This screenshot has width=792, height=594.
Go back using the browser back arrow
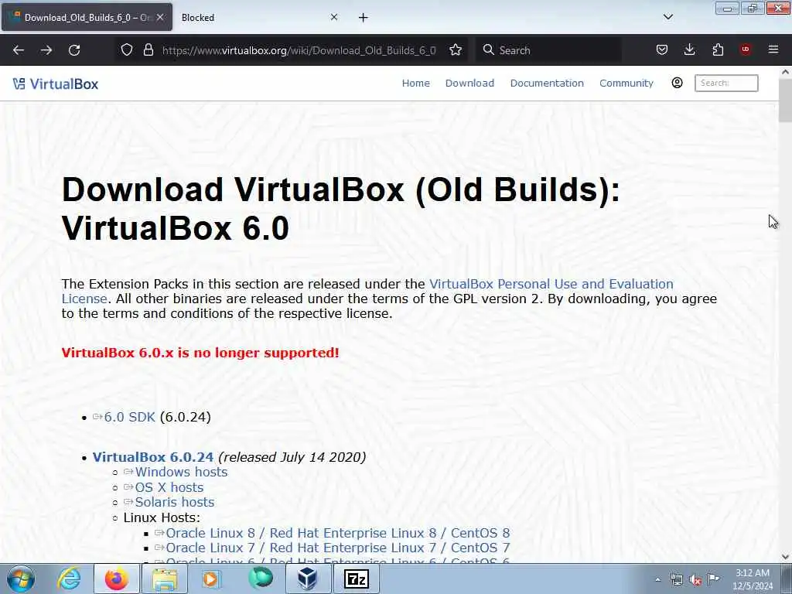(19, 50)
